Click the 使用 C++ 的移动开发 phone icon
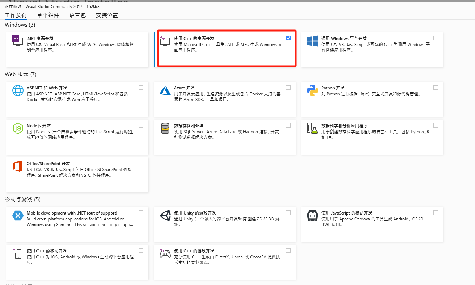 [x=18, y=253]
